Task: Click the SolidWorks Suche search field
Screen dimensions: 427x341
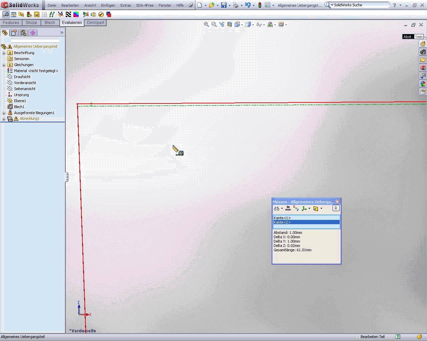Action: 360,5
